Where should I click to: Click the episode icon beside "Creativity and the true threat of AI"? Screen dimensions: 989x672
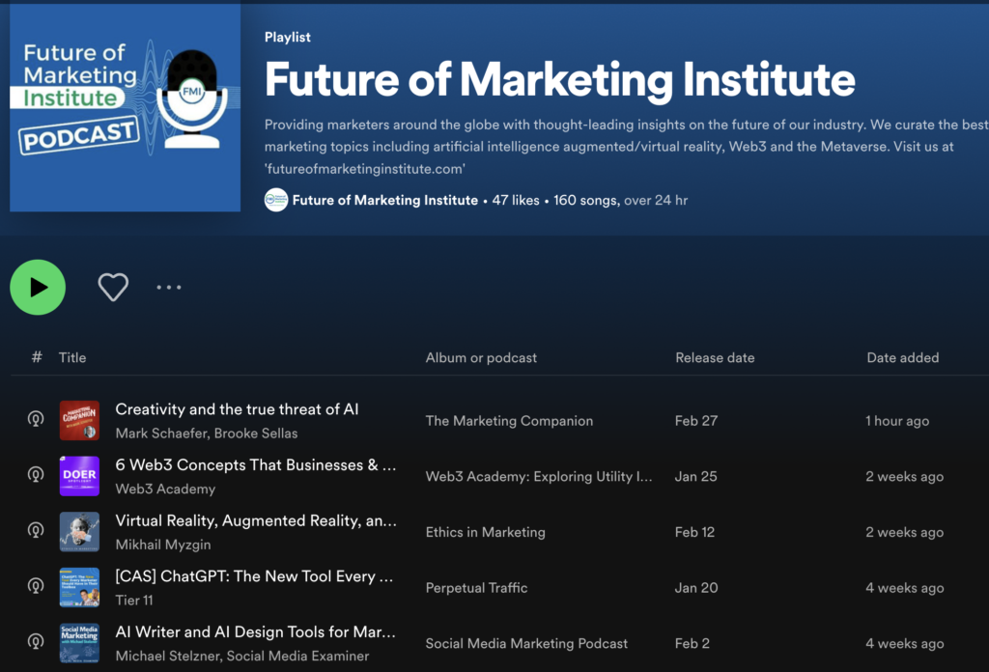coord(36,420)
